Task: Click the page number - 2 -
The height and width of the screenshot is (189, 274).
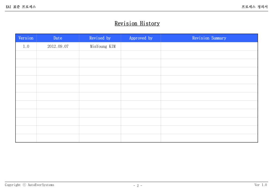Action: tap(138, 186)
